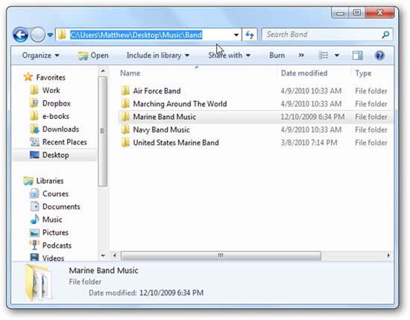Show hidden toolbar commands chevron
Image resolution: width=410 pixels, height=320 pixels.
click(301, 55)
